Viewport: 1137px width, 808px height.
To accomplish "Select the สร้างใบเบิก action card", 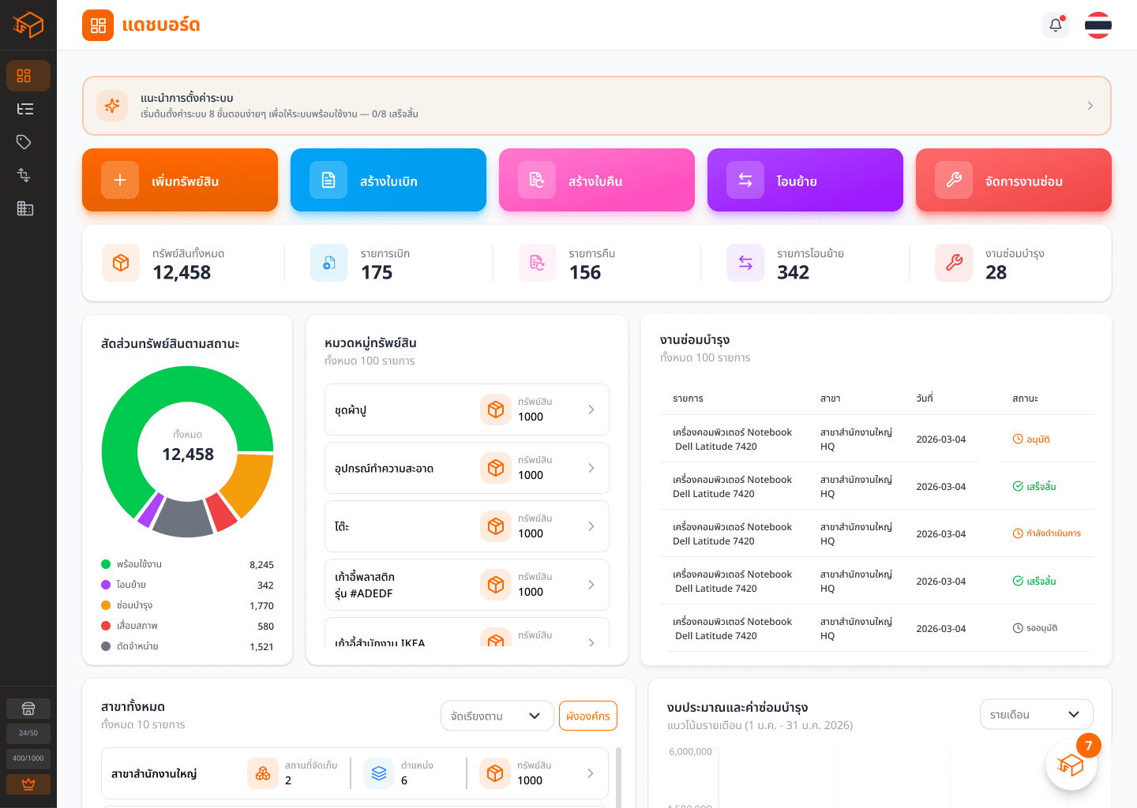I will click(388, 180).
